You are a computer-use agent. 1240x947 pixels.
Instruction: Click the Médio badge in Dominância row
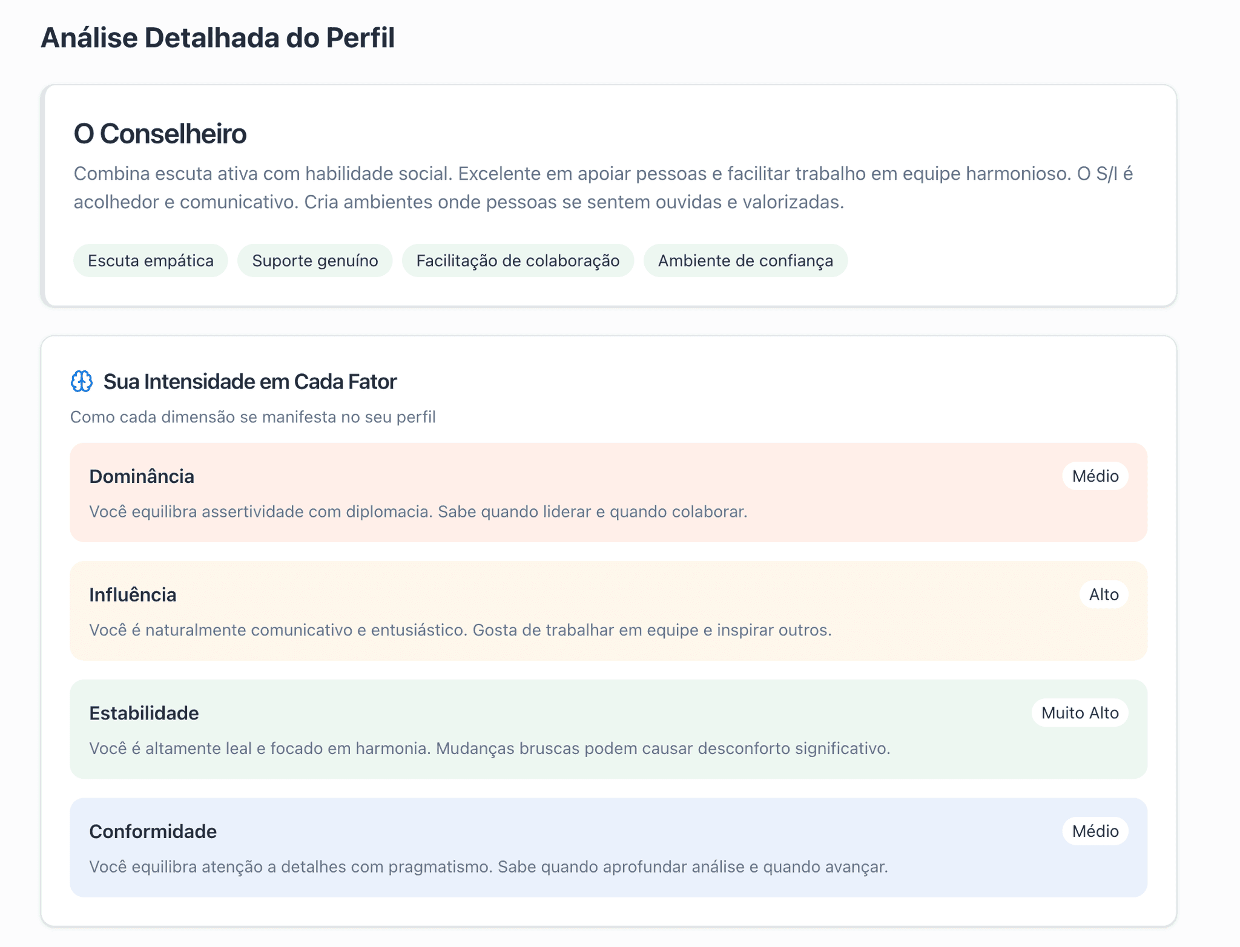point(1095,476)
